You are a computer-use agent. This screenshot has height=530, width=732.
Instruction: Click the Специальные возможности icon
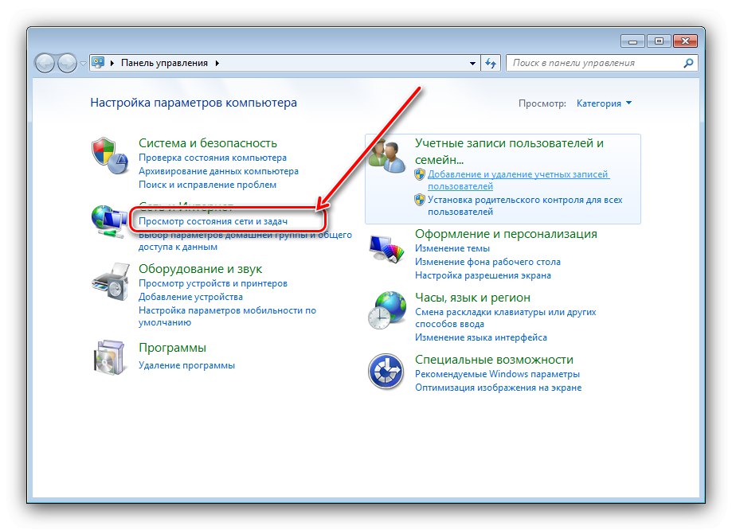coord(386,370)
